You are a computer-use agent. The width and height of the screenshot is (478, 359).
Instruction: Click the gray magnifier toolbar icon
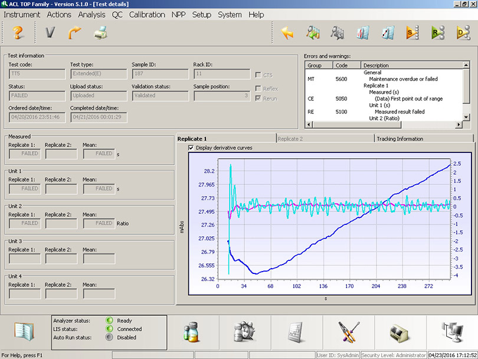[x=338, y=32]
